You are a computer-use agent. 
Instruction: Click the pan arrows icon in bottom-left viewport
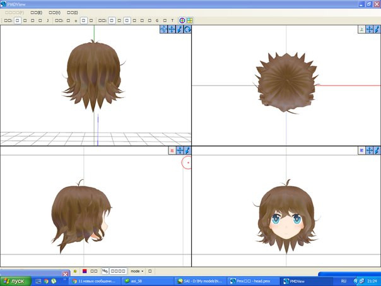point(180,150)
